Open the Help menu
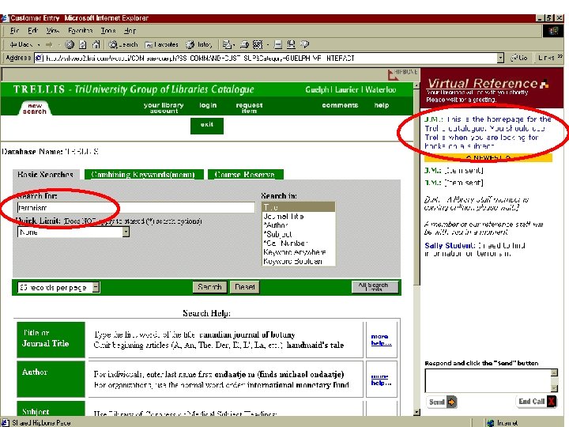 [130, 31]
